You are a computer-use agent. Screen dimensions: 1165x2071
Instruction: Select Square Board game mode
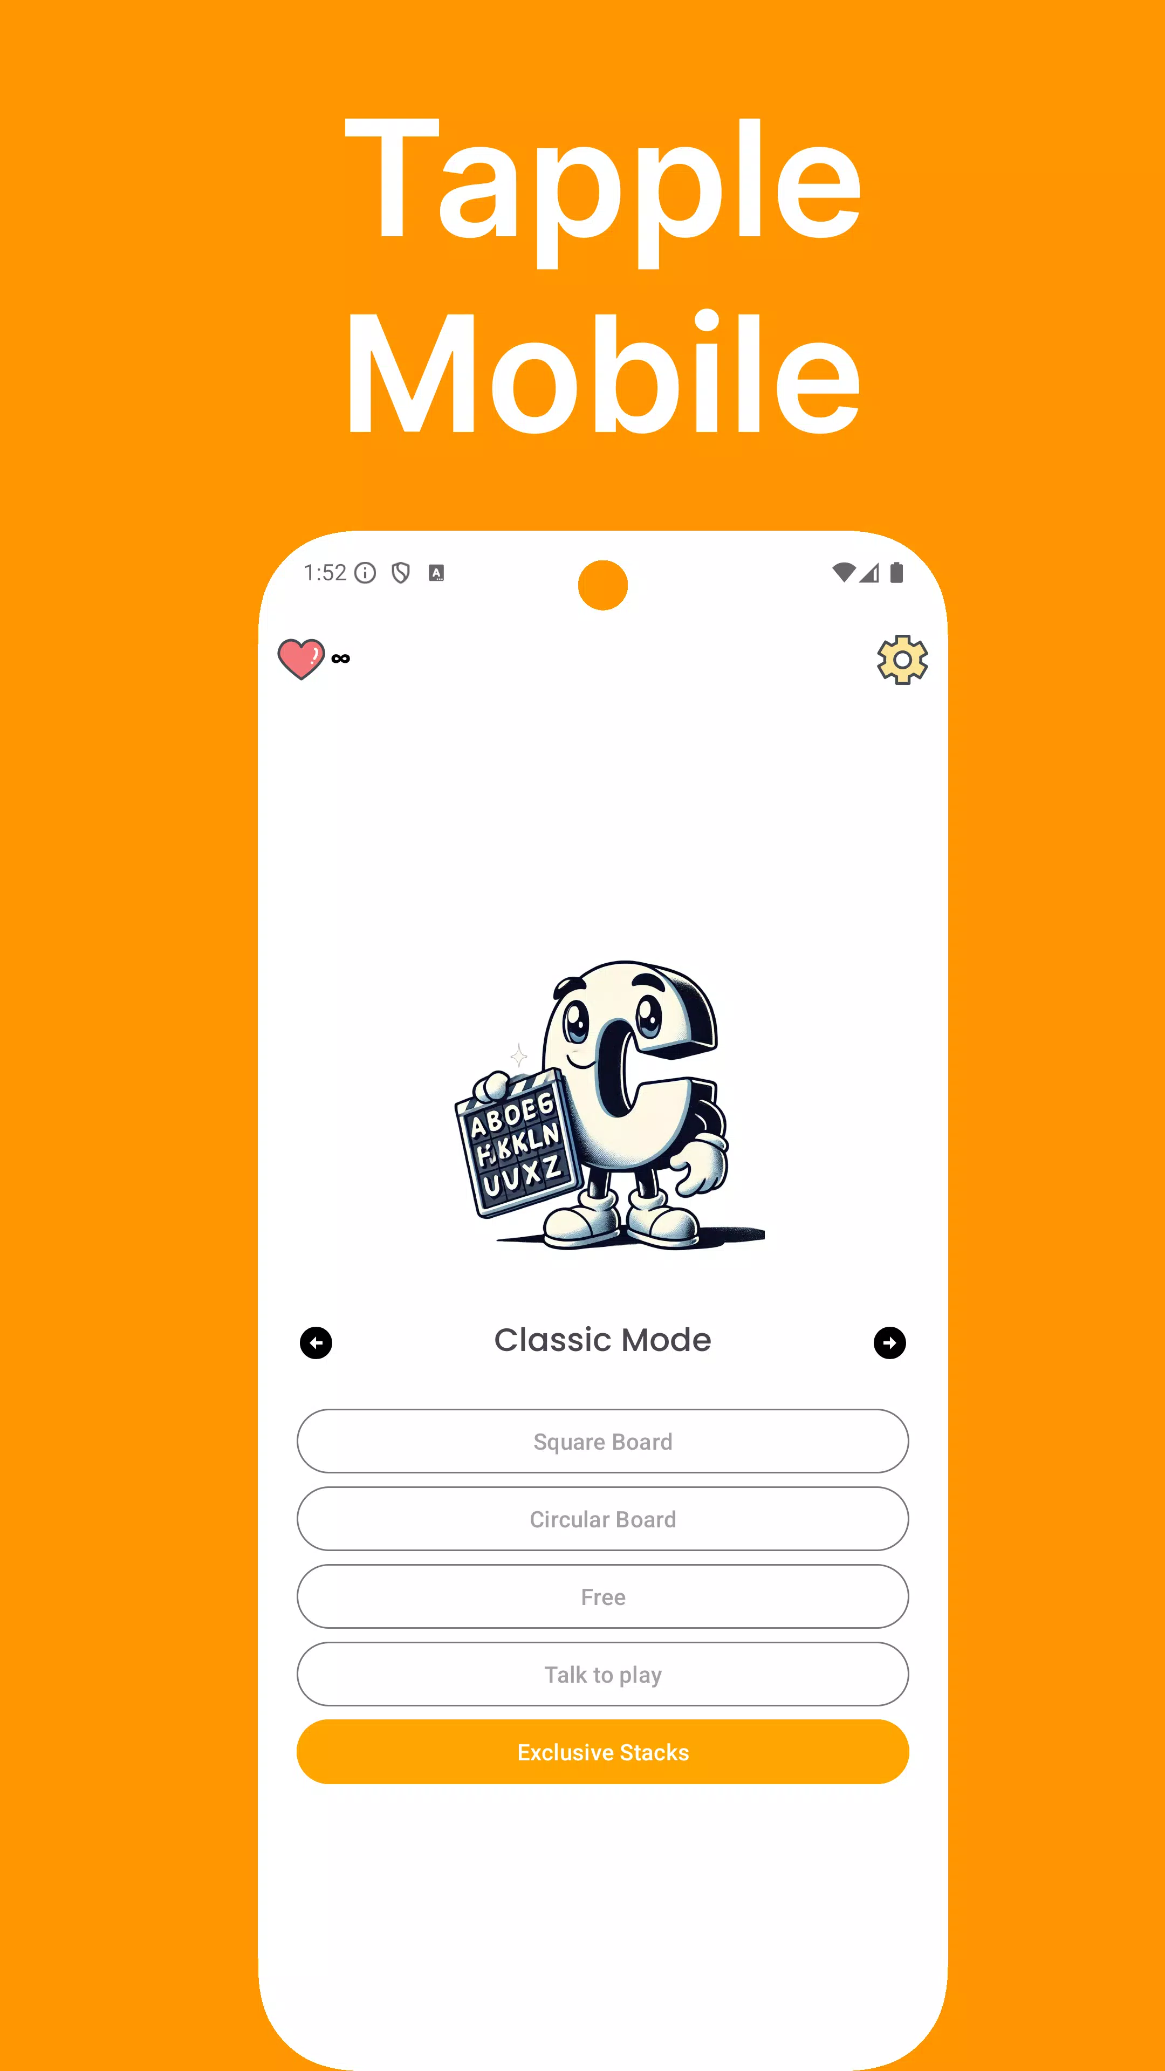(x=603, y=1441)
